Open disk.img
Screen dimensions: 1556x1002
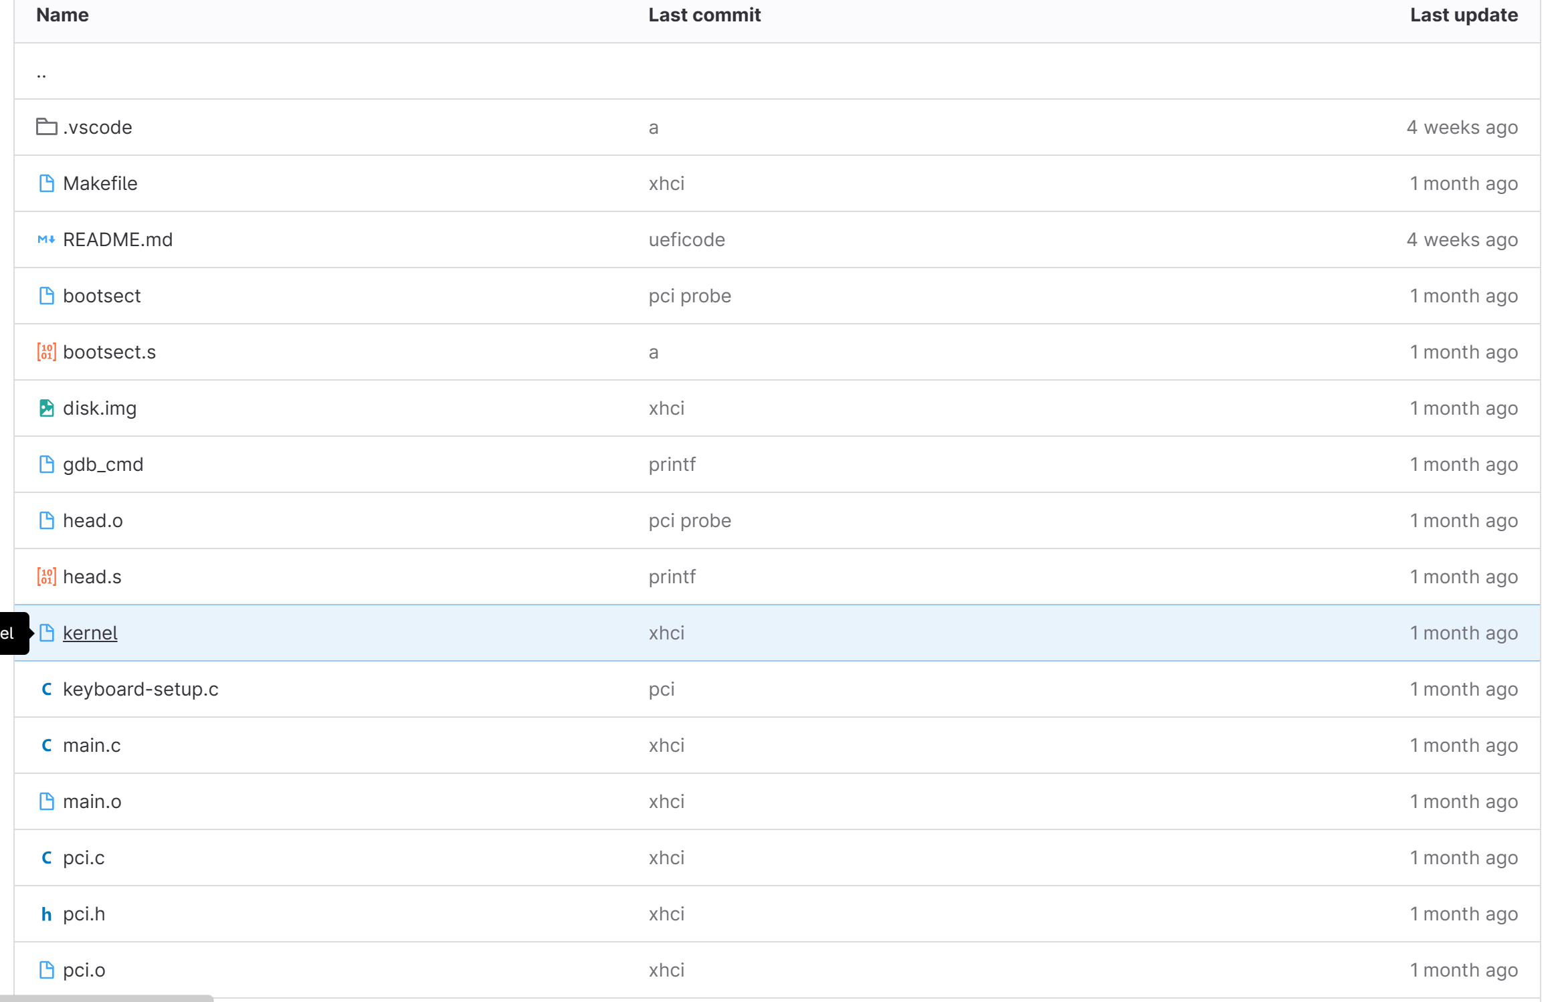(x=100, y=408)
